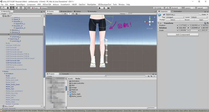Switch to the Console tab
209x112 pixels.
[65, 74]
